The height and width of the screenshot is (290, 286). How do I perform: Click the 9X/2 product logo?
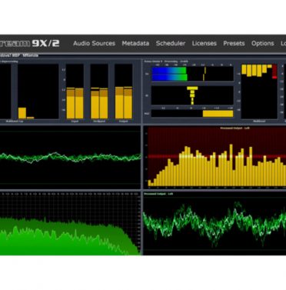[45, 43]
